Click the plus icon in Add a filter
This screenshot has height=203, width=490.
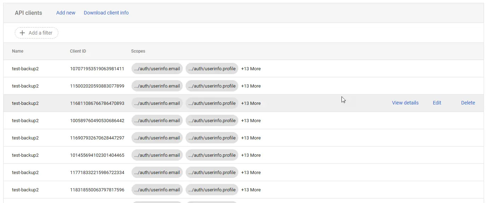(22, 33)
